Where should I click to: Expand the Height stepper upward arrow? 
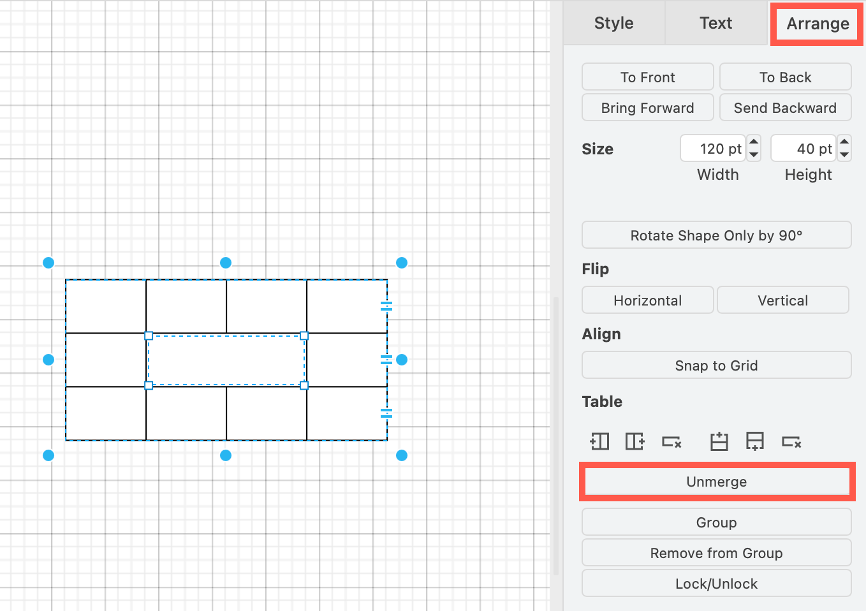[844, 143]
